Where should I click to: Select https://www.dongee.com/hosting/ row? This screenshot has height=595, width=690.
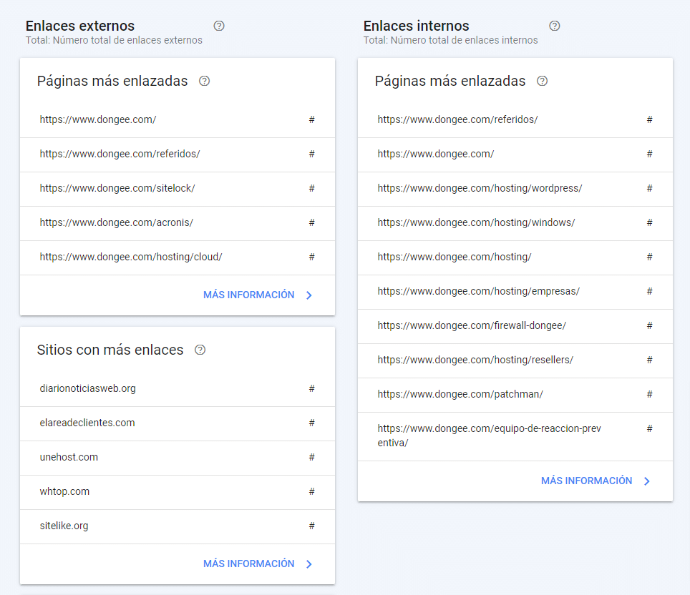[x=515, y=257]
